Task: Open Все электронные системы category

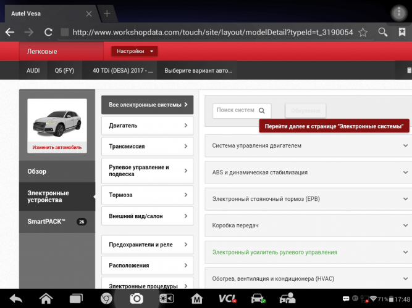Action: click(x=148, y=105)
